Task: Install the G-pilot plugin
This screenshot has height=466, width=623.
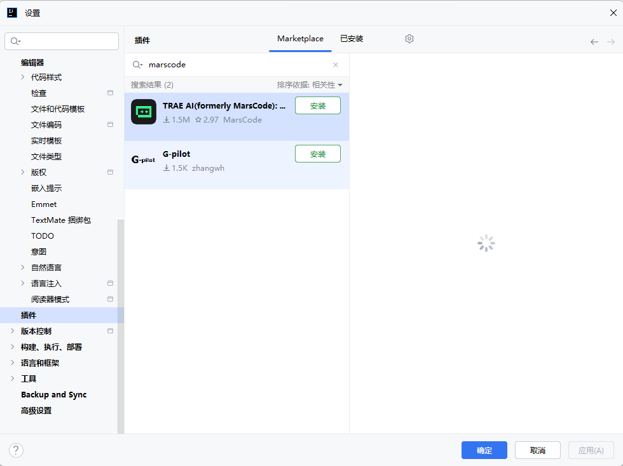Action: [x=317, y=154]
